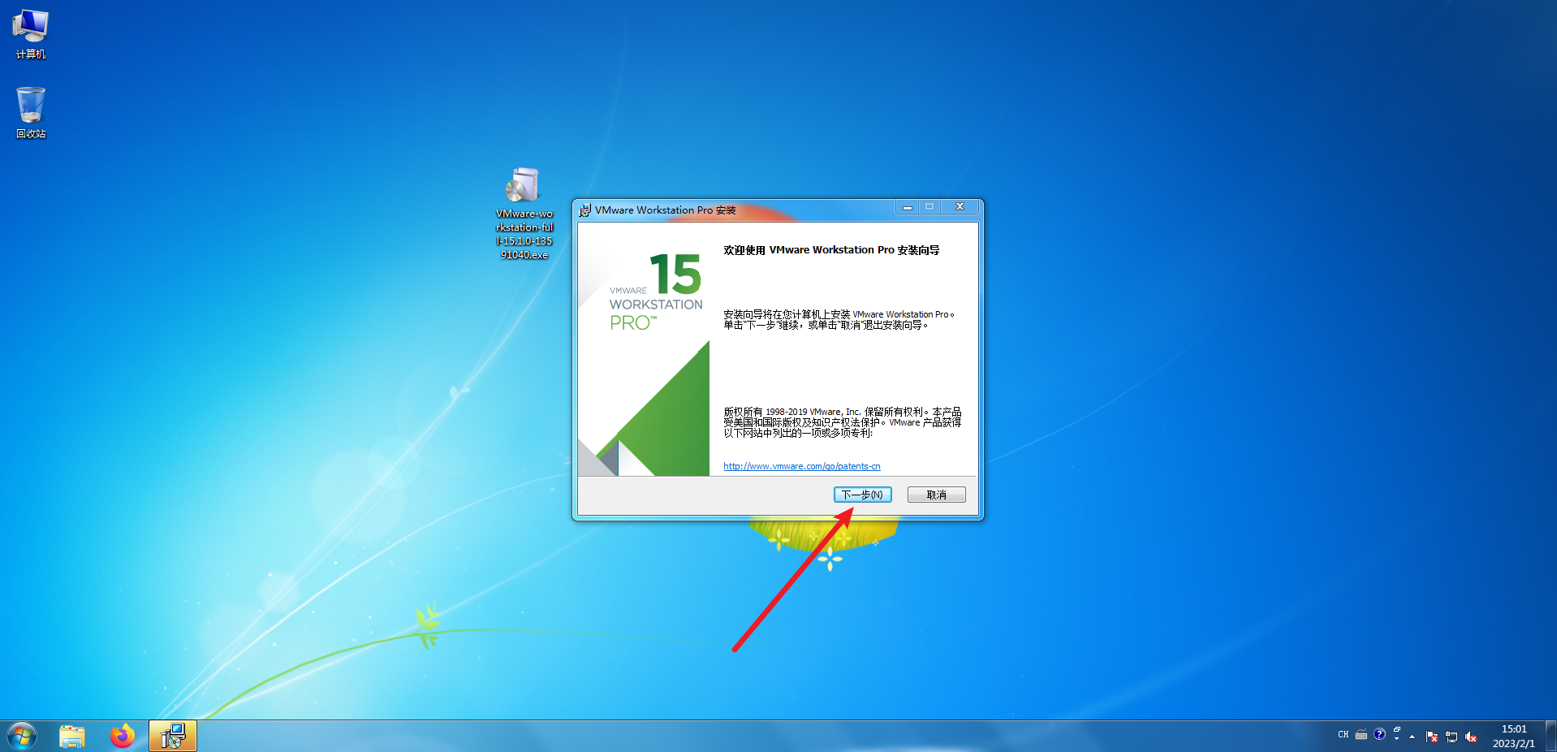Screen dimensions: 1557x752
Task: Close the VMware Workstation Pro 安装 window
Action: (x=960, y=207)
